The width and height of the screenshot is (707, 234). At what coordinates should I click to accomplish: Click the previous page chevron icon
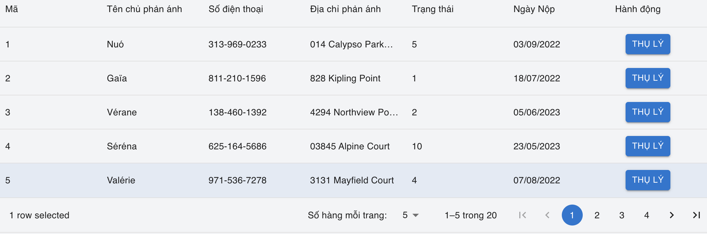click(548, 215)
